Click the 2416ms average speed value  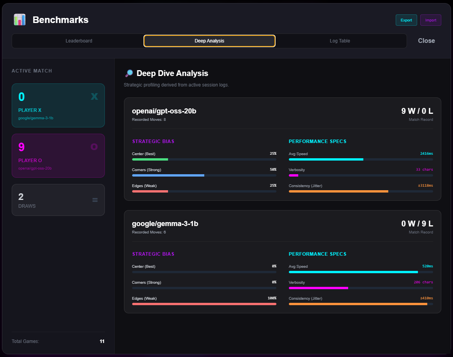click(x=426, y=154)
